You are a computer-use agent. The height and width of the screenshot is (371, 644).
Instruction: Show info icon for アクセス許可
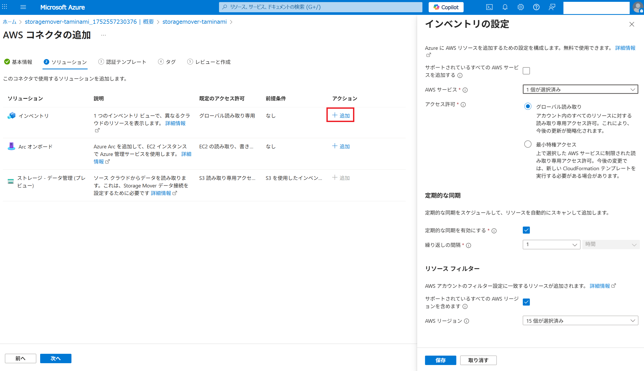click(463, 105)
